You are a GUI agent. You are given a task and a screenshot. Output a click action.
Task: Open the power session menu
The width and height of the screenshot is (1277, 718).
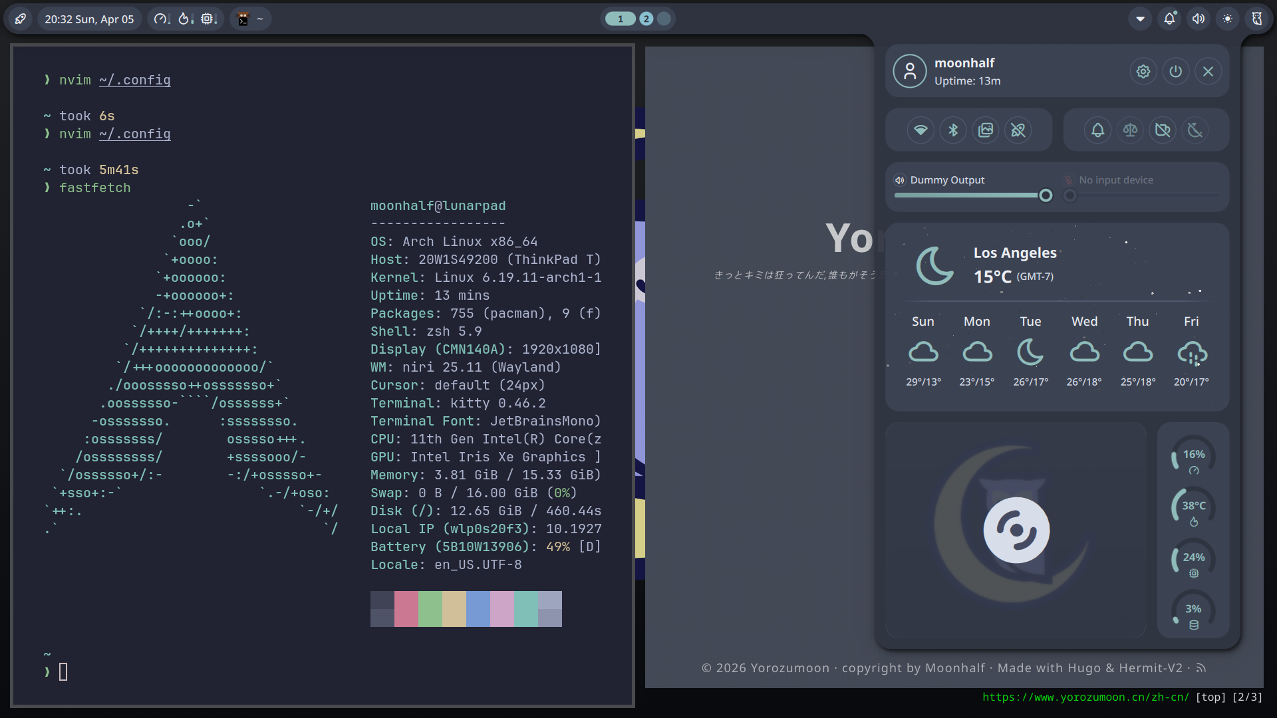(1176, 71)
